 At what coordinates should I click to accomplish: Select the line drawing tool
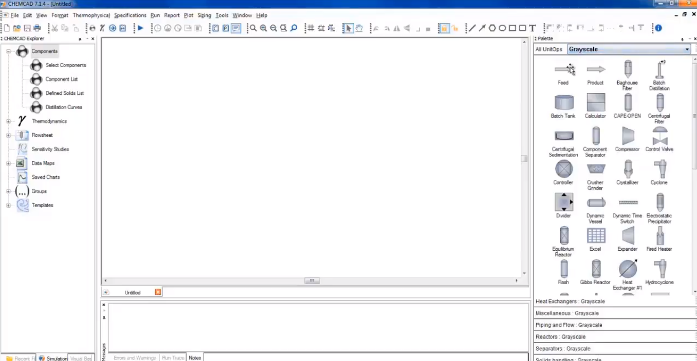pyautogui.click(x=472, y=28)
